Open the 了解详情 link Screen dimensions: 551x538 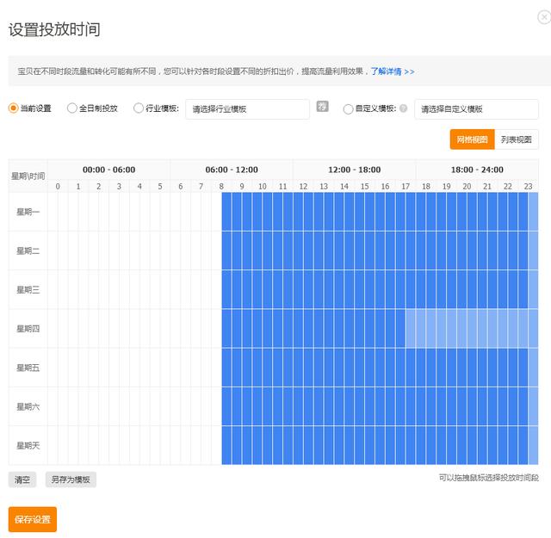point(393,71)
